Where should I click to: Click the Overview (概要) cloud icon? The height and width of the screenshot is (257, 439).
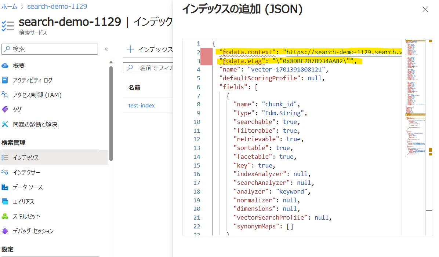tap(5, 66)
